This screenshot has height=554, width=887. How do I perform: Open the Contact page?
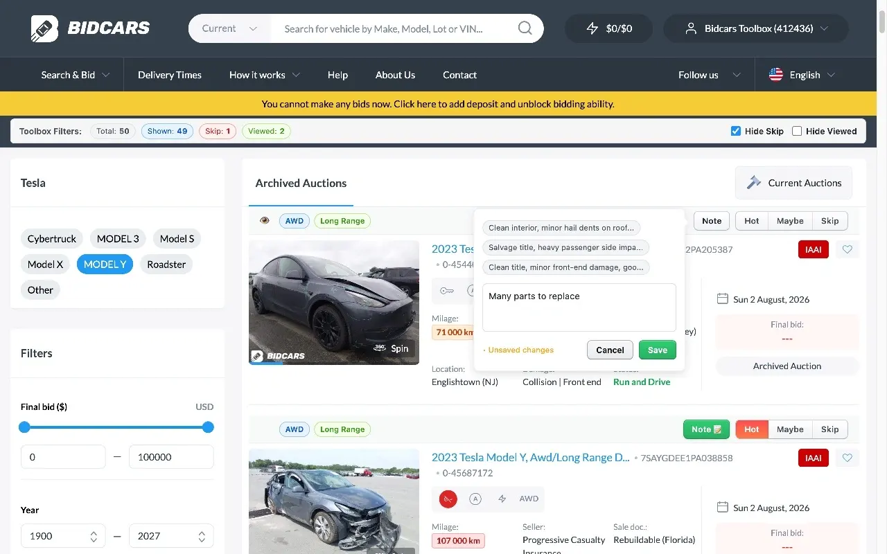pos(460,75)
